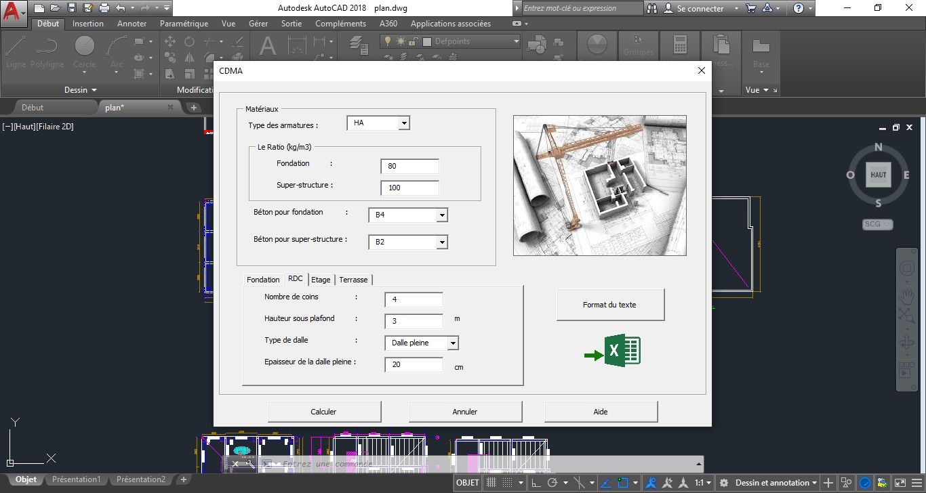Open Béton pour fondation dropdown (B4)
The height and width of the screenshot is (493, 926).
442,215
